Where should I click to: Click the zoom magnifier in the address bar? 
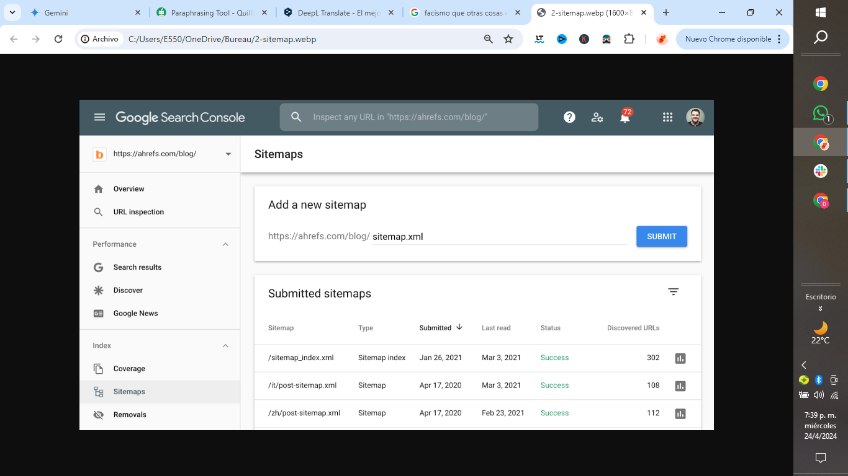[489, 39]
